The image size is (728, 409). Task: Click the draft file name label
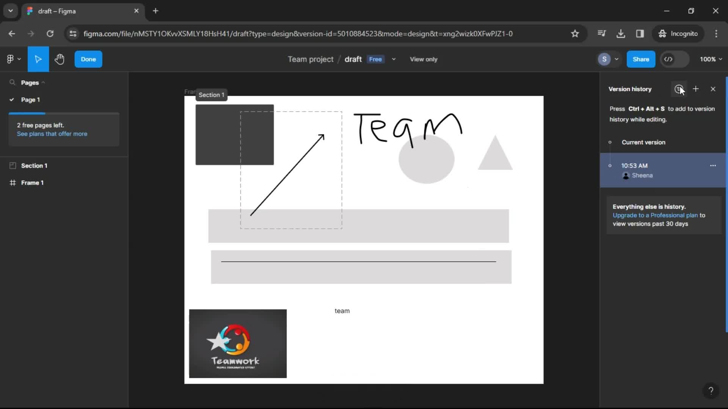(353, 59)
